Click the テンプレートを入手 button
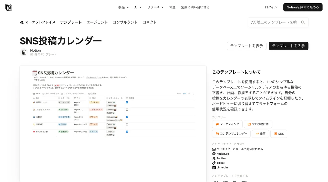 [x=289, y=46]
